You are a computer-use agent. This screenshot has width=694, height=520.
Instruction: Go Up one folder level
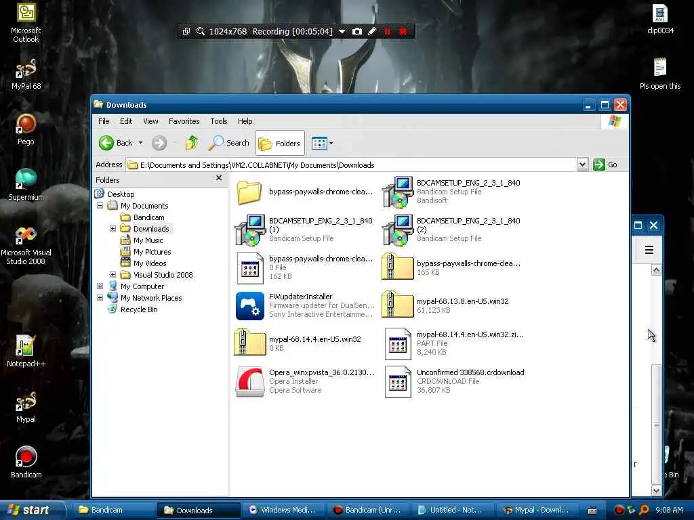pyautogui.click(x=192, y=143)
